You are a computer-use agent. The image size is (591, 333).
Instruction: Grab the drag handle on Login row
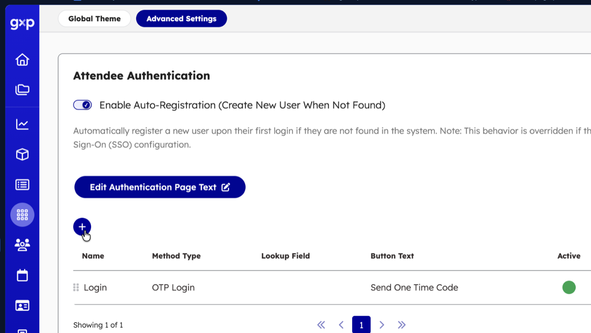[x=76, y=288]
